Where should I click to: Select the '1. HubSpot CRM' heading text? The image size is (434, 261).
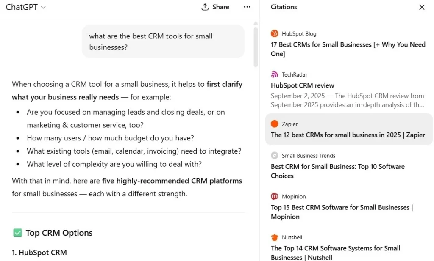39,253
